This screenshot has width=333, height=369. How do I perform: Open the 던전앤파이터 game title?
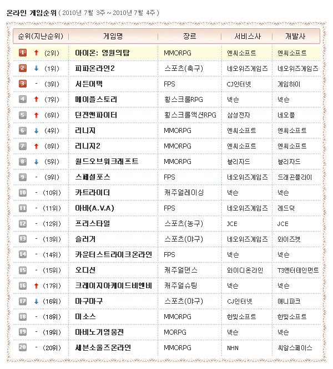point(96,115)
